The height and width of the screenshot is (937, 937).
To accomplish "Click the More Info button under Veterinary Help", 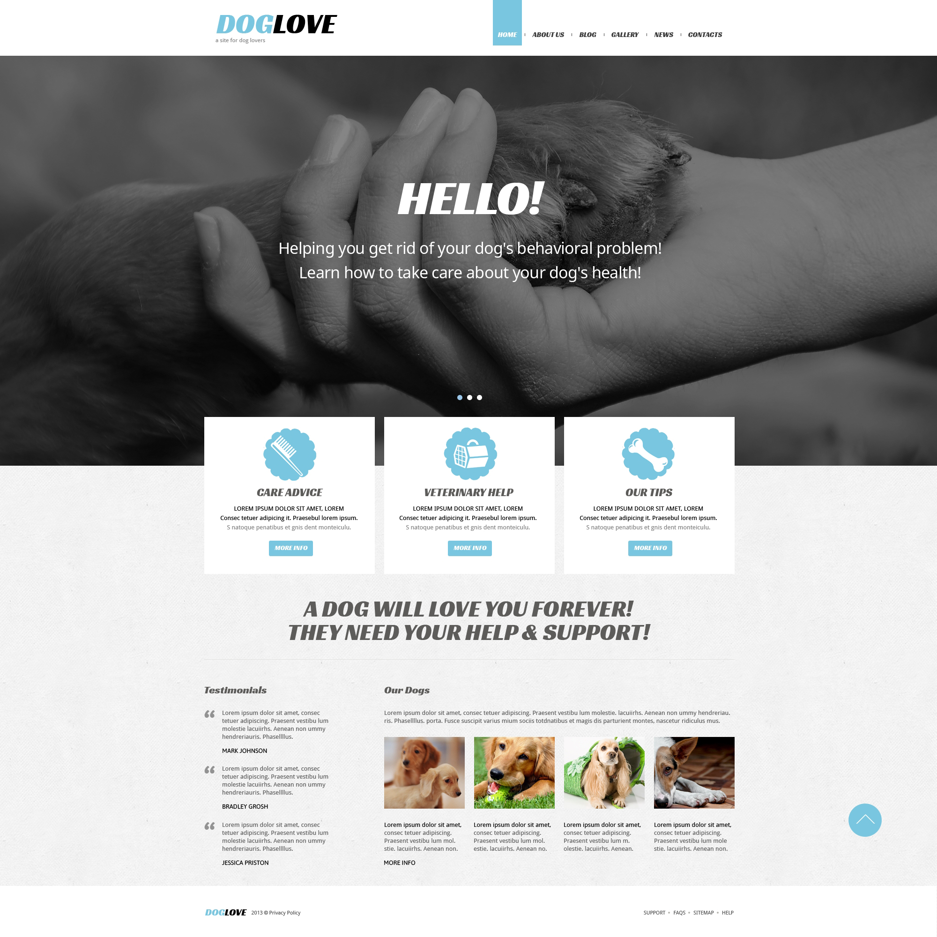I will [x=469, y=547].
